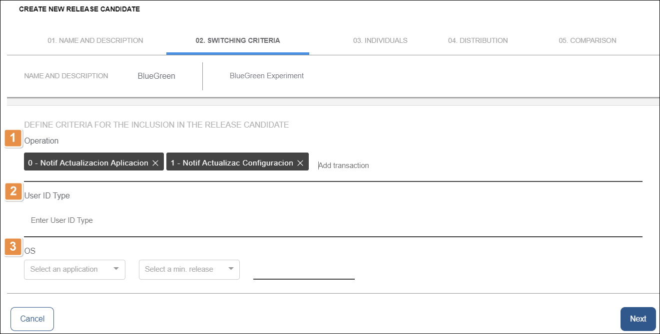Click the Enter User ID Type field

point(330,220)
